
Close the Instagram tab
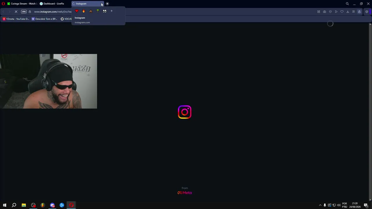(x=102, y=4)
